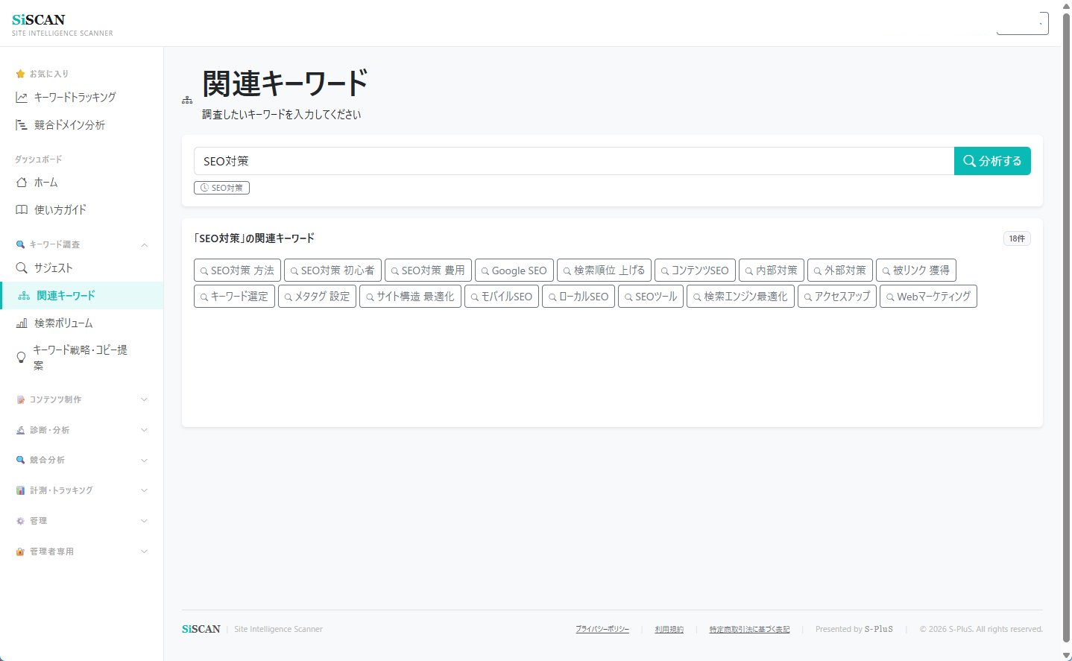This screenshot has height=661, width=1072.
Task: Click the コンテンツ制作 section icon
Action: 21,400
